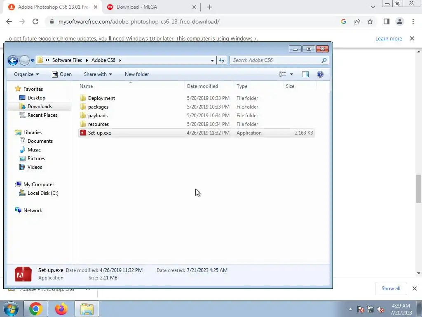Screen dimensions: 422x317
Task: Select Set-up.exe Adobe icon in file list
Action: (x=83, y=132)
